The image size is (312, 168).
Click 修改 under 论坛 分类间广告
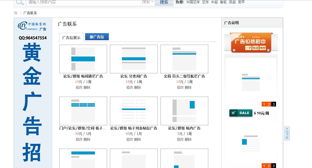[129, 87]
